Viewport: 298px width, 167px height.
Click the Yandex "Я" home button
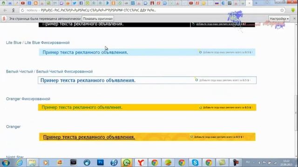(x=14, y=10)
